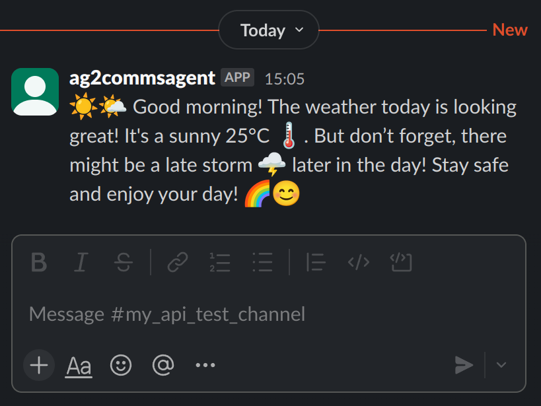Type in Message #my_api_test_channel field

coord(264,314)
